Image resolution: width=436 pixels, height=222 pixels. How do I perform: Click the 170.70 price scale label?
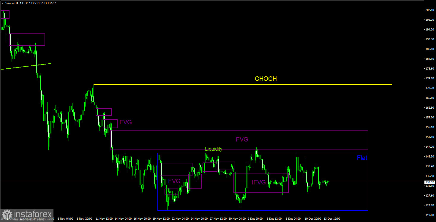point(429,88)
